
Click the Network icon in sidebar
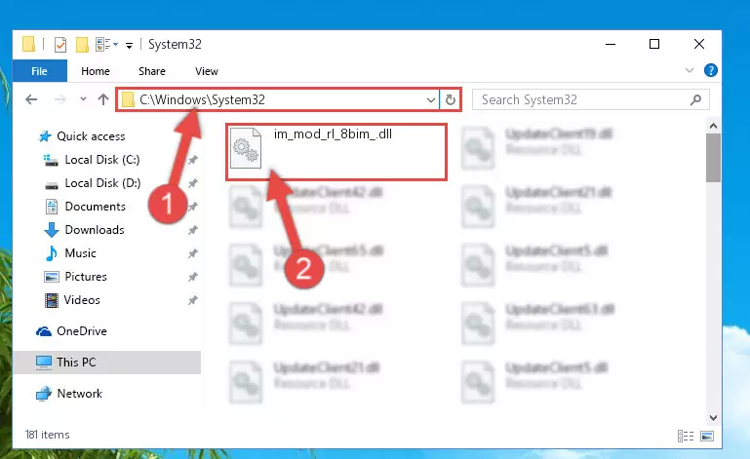[x=44, y=394]
